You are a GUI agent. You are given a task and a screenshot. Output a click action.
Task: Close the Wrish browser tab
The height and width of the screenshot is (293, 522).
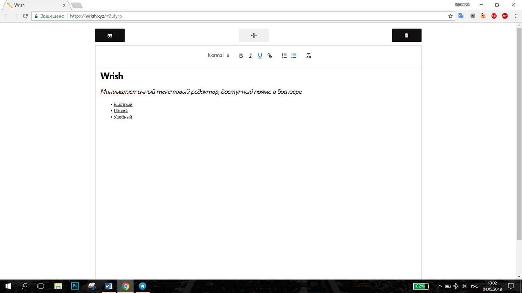pos(64,5)
